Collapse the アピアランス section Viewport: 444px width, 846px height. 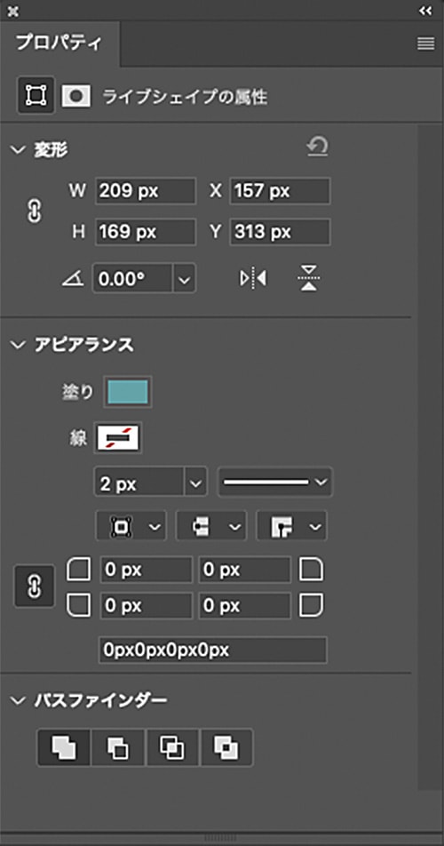pos(19,346)
